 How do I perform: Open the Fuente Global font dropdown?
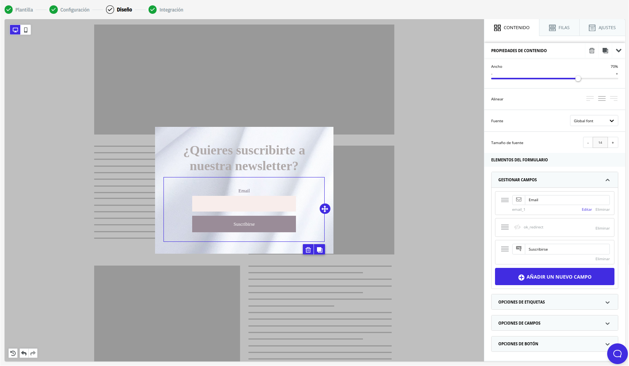(x=594, y=121)
